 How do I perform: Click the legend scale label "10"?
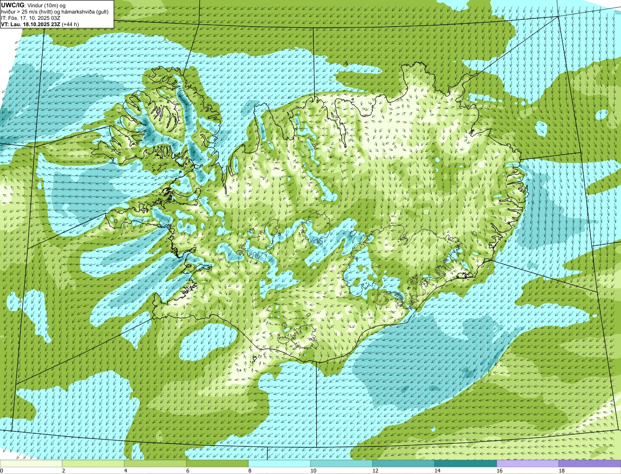click(x=313, y=471)
